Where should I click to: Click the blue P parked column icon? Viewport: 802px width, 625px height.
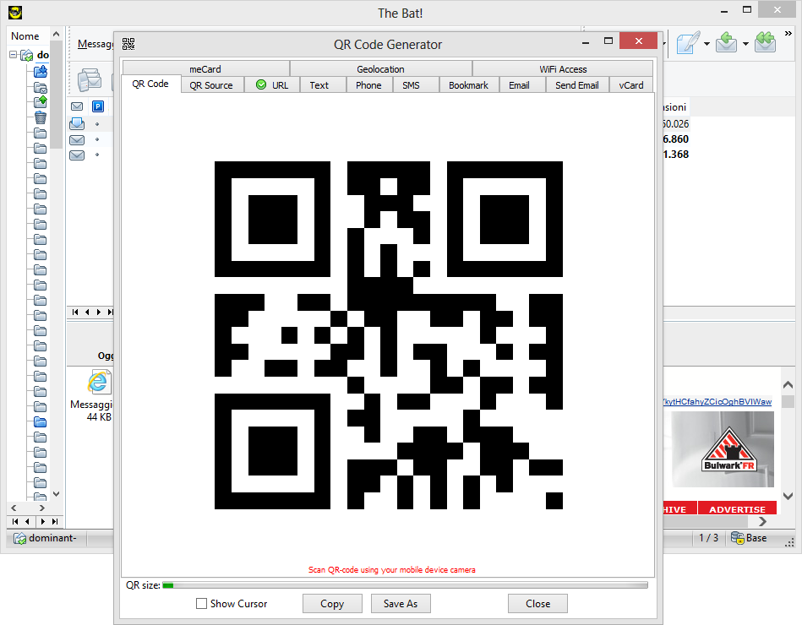tap(98, 106)
